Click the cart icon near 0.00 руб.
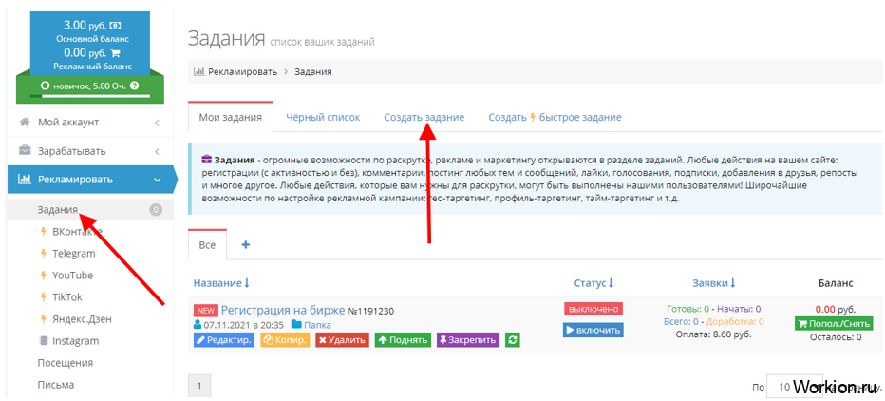Screen dimensions: 885x401 115,53
